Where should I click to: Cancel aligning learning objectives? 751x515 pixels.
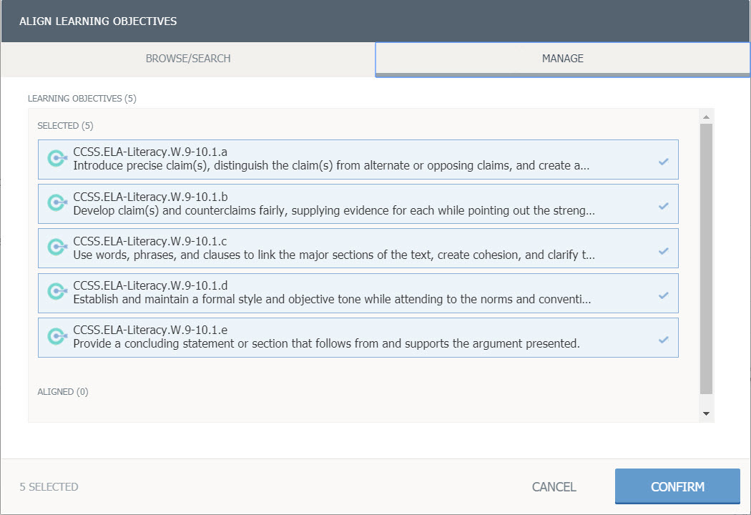[x=554, y=487]
